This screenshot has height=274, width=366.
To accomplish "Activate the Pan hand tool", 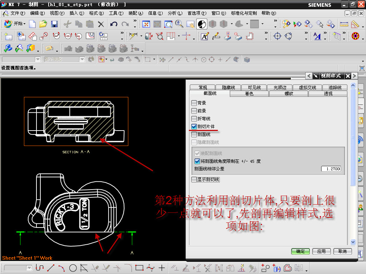I will [x=190, y=24].
